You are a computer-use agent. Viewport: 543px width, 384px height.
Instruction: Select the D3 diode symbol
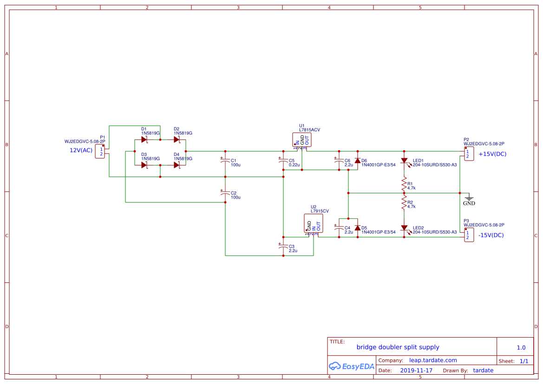coord(144,165)
